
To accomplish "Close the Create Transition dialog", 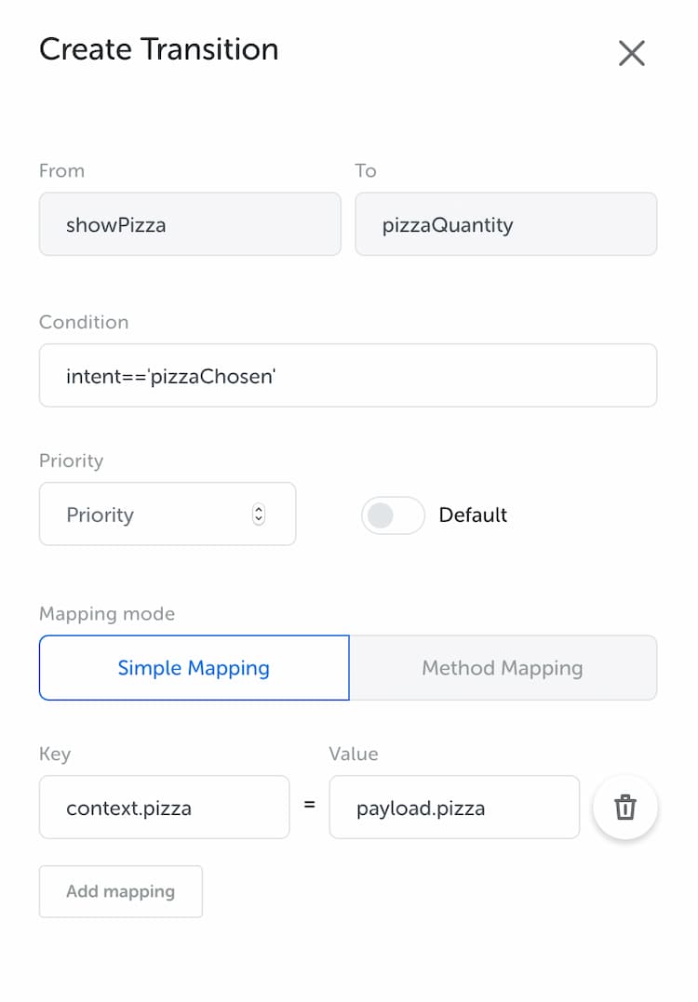I will [x=632, y=53].
